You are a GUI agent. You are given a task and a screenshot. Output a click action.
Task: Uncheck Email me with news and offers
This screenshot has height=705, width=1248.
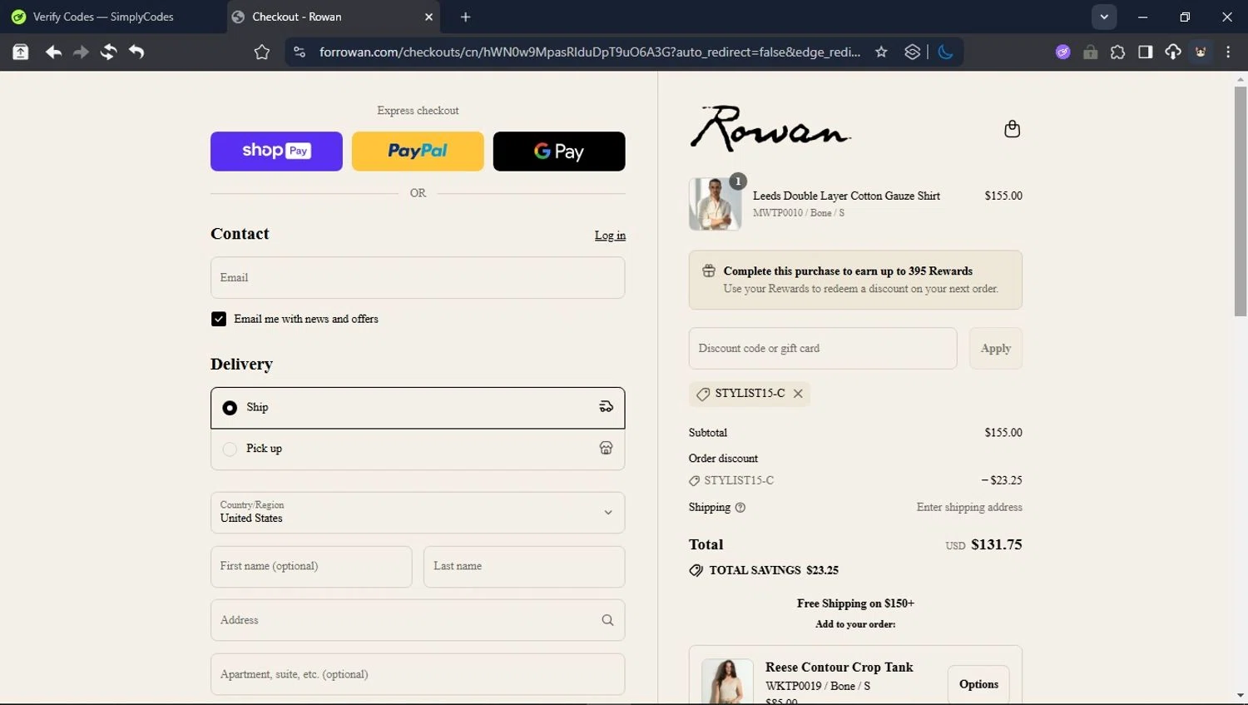219,320
